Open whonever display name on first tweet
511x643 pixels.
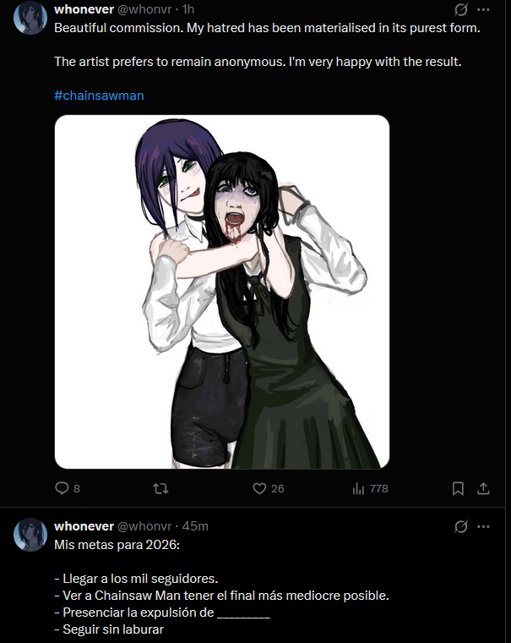click(x=84, y=9)
